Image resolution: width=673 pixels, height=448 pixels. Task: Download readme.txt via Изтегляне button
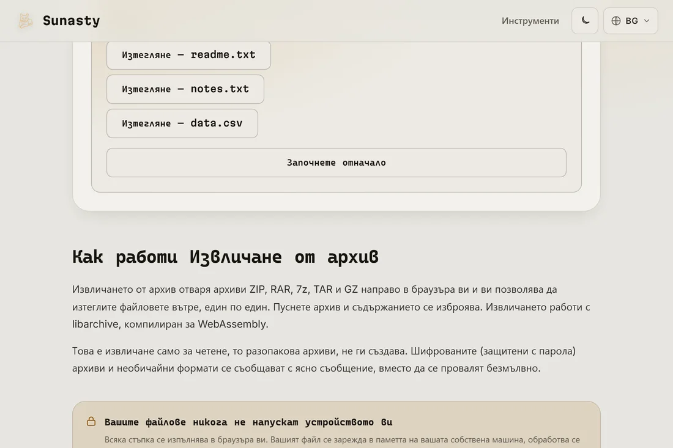[x=188, y=55]
